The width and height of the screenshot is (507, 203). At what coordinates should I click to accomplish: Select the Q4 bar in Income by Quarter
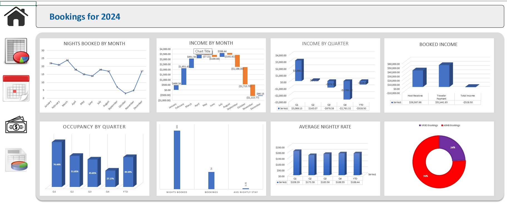click(348, 90)
